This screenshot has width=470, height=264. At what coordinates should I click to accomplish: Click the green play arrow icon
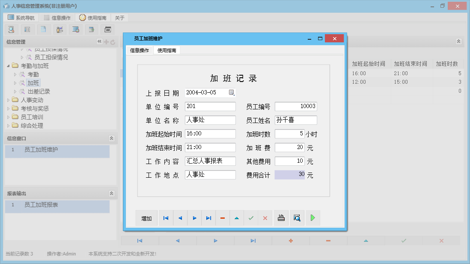click(313, 218)
